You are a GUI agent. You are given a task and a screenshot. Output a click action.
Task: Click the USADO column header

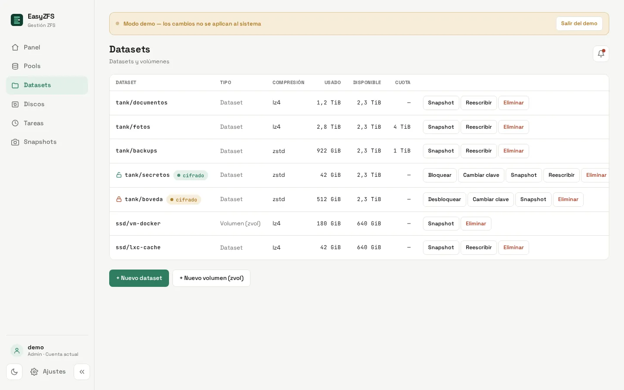coord(332,82)
